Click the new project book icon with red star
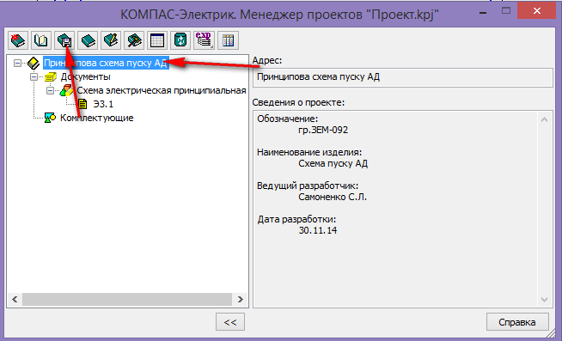The image size is (562, 341). tap(18, 40)
